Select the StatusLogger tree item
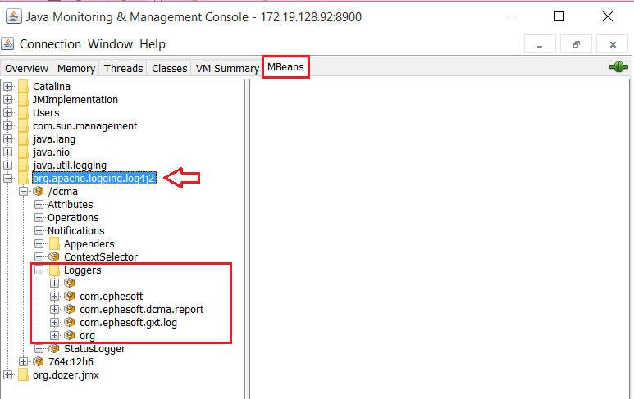The width and height of the screenshot is (634, 399). click(x=94, y=349)
